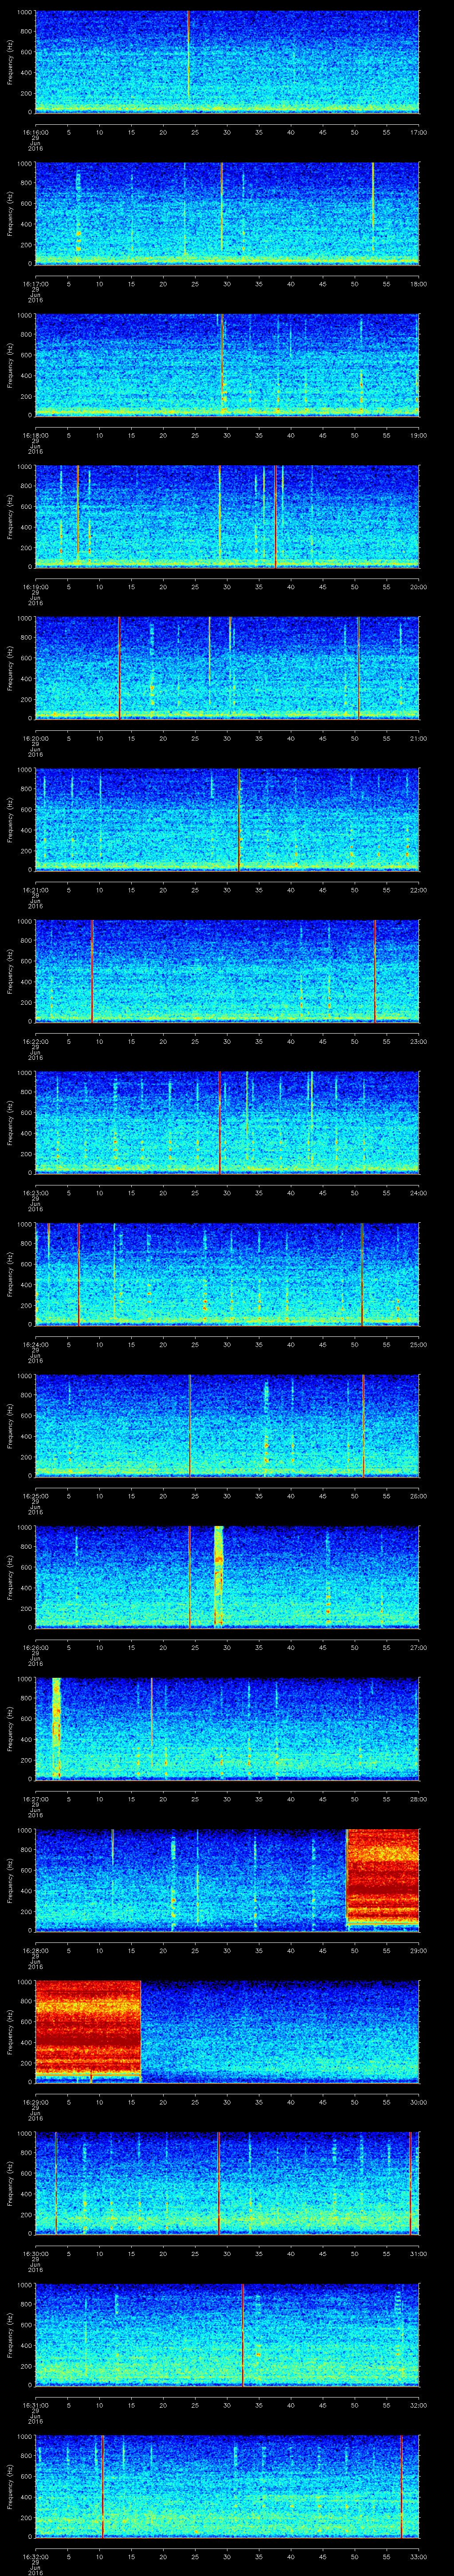Click the red vertical line in the 16:23:00 spectrogram
The image size is (454, 2576).
219,1122
